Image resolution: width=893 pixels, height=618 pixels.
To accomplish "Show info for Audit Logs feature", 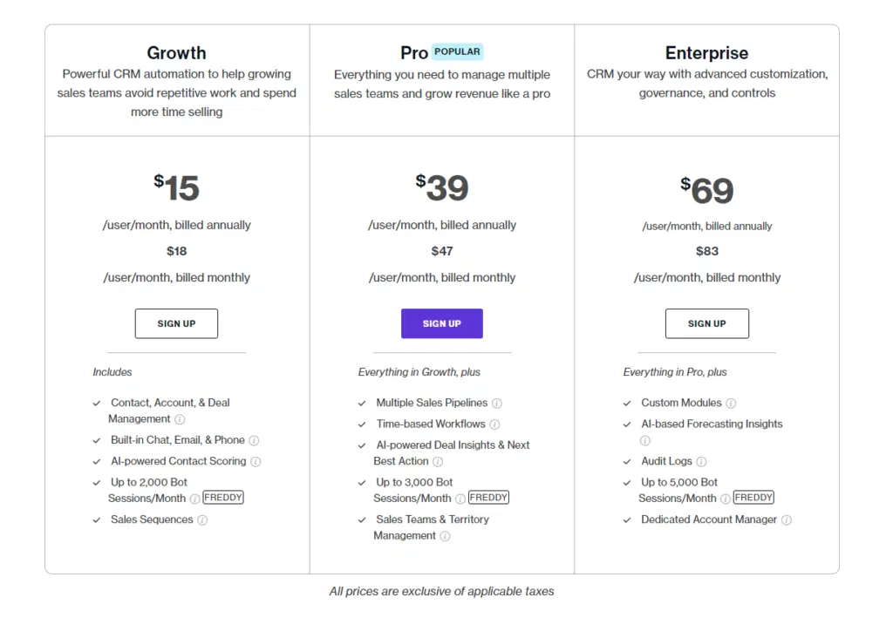I will coord(701,462).
